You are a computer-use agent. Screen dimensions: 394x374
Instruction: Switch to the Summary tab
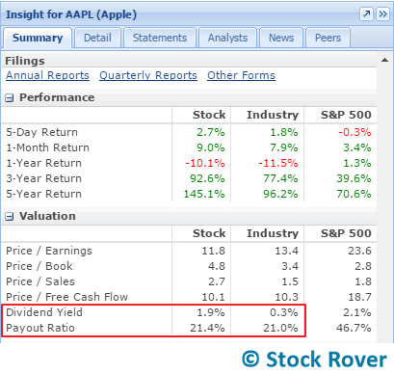pos(38,38)
